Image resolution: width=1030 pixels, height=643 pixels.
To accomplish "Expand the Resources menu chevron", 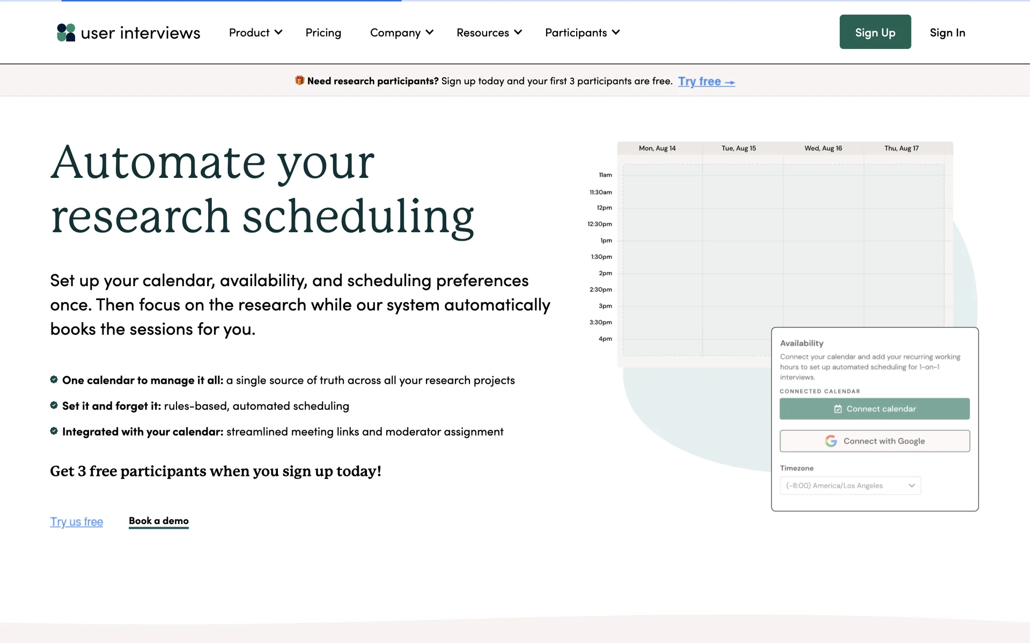I will point(518,33).
